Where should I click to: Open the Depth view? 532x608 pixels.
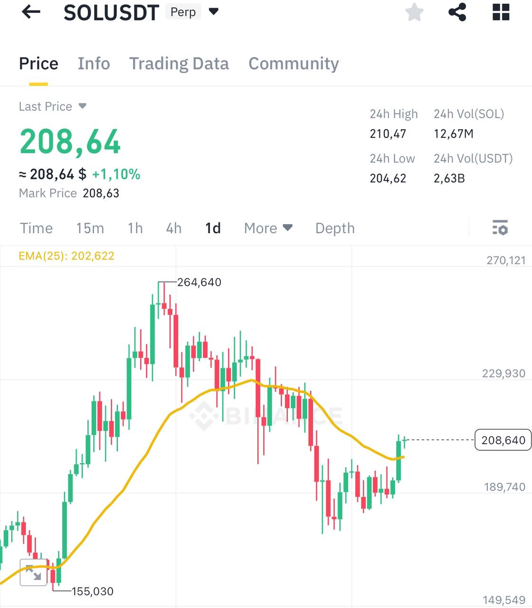pyautogui.click(x=335, y=228)
